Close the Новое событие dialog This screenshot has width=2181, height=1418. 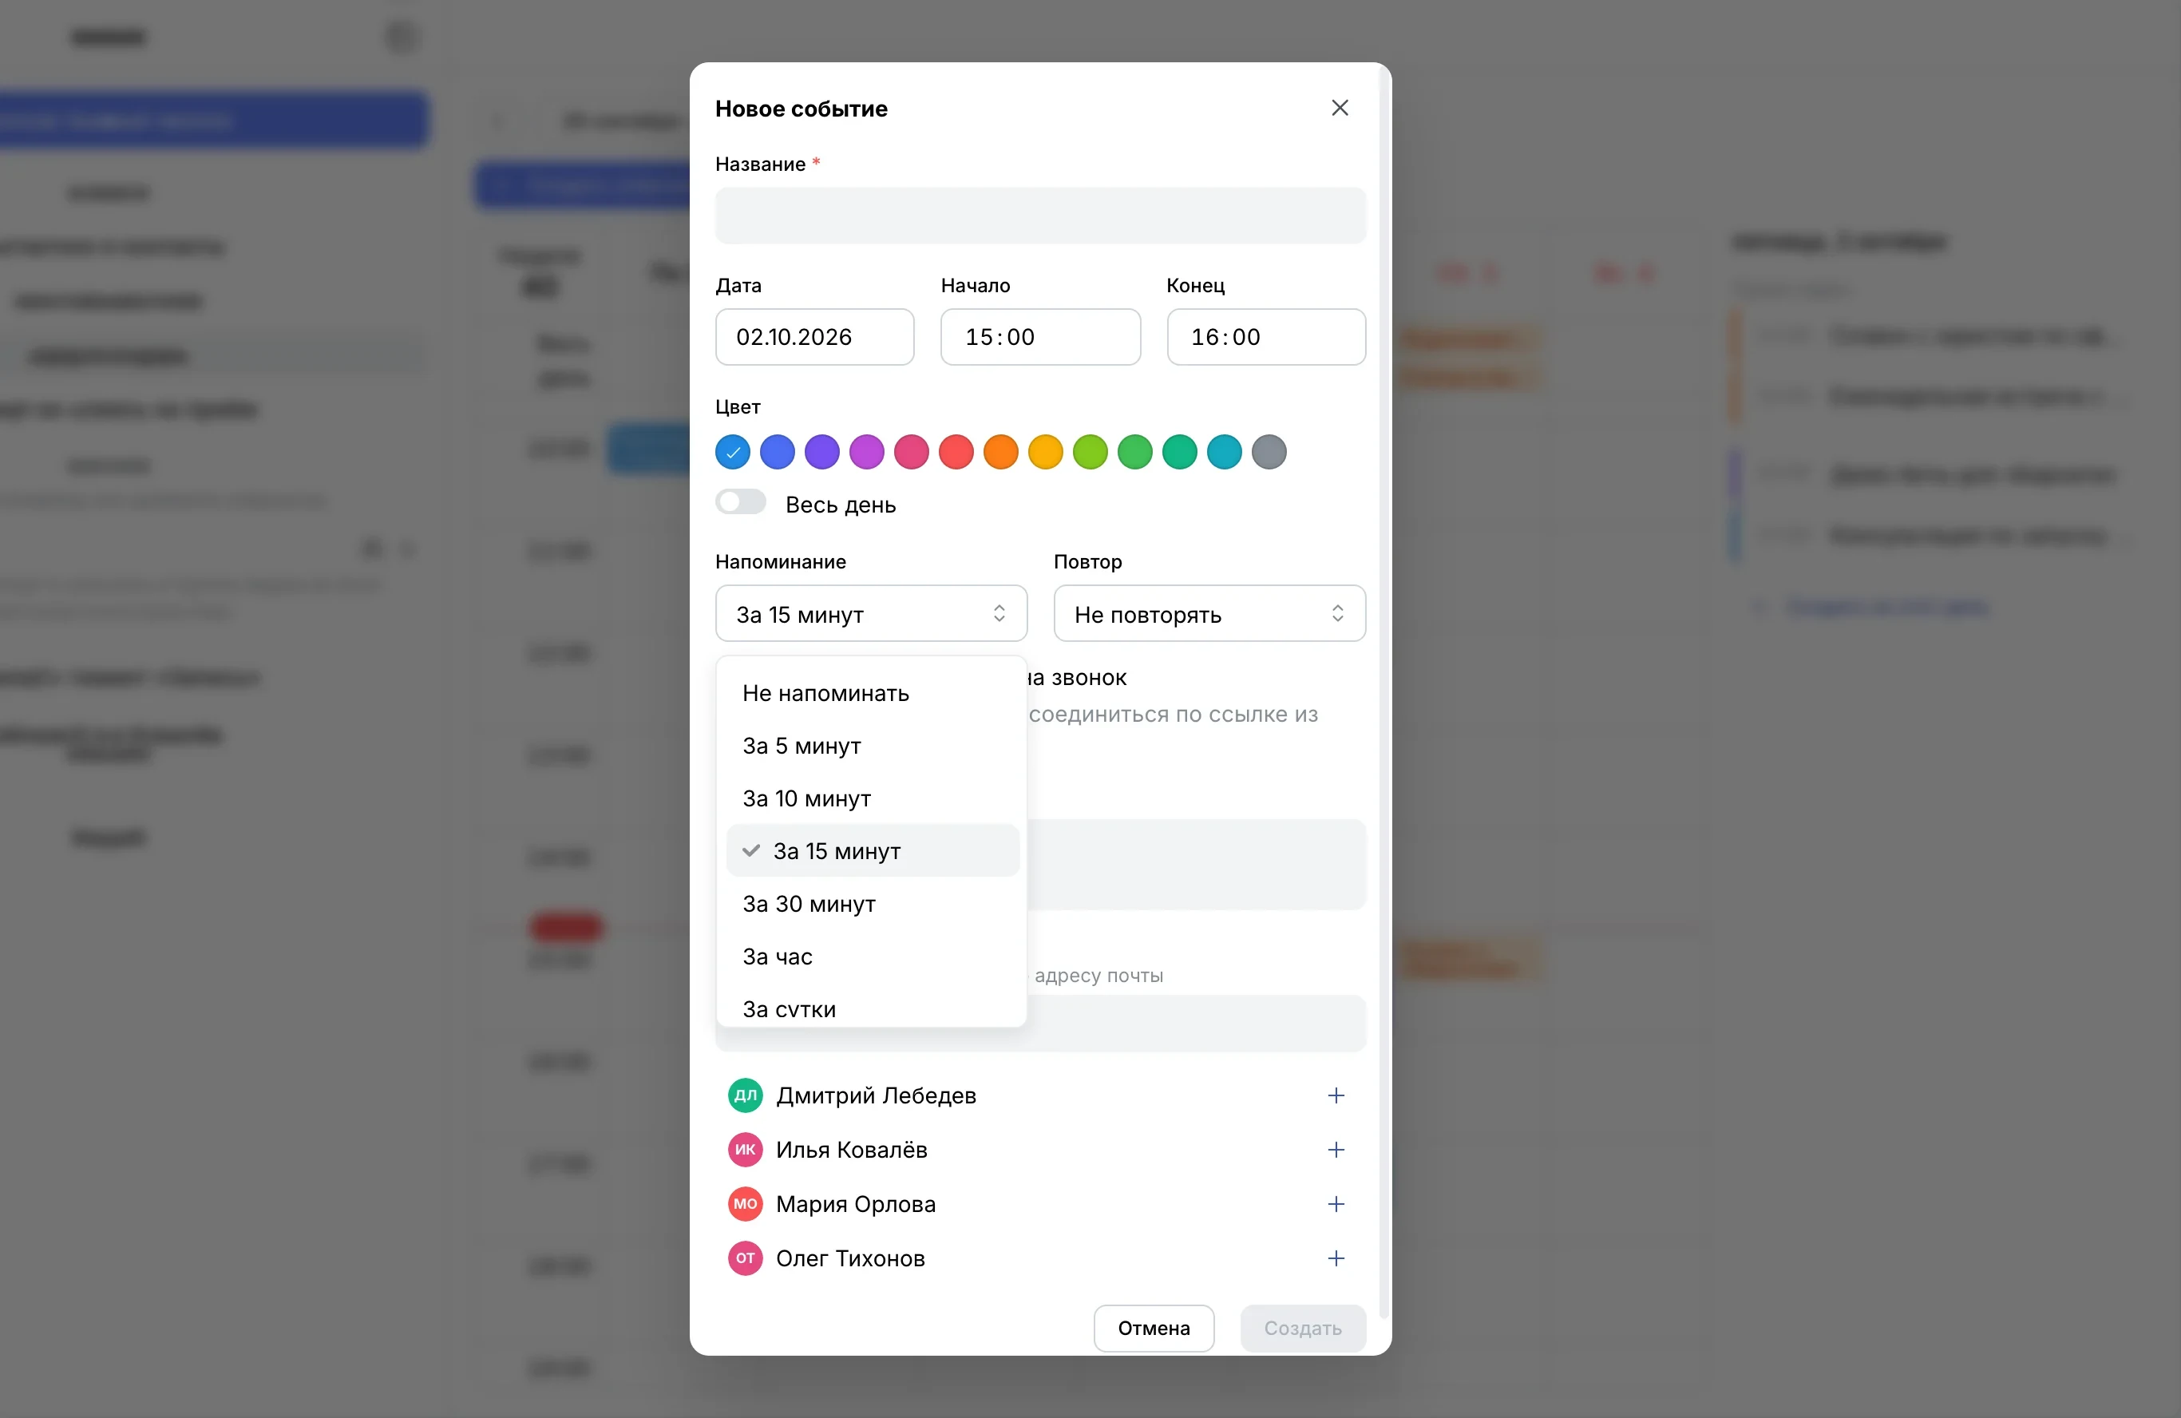[1340, 108]
